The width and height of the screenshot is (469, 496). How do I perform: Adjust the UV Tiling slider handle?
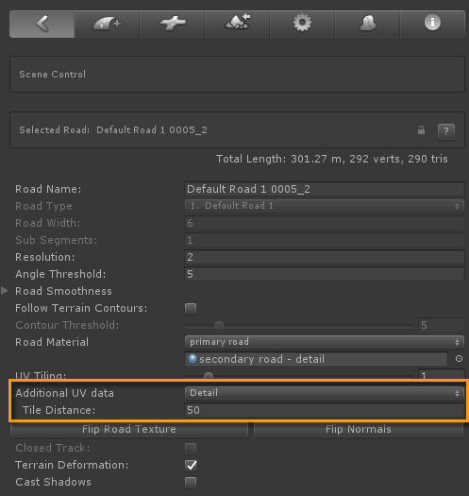(209, 376)
